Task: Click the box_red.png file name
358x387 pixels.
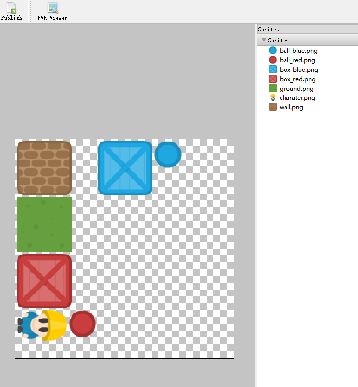Action: (x=297, y=79)
